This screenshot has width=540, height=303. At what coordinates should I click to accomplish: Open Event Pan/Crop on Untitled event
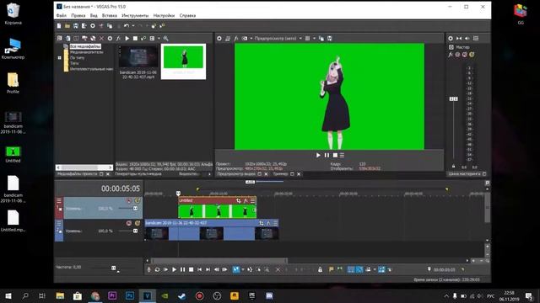(238, 200)
